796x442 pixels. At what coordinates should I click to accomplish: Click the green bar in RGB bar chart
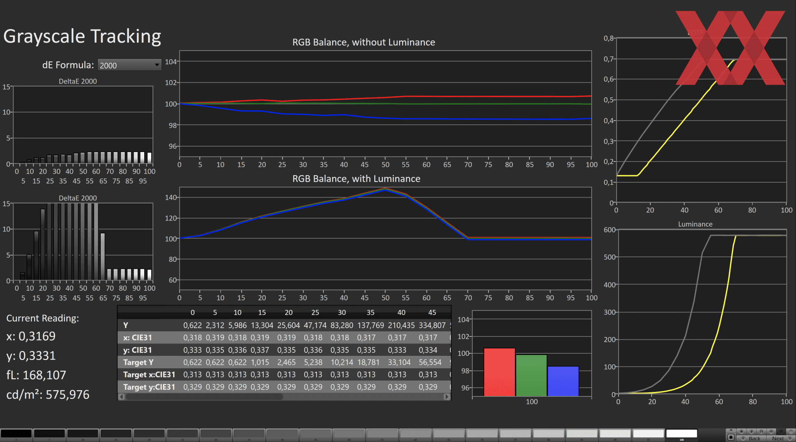click(x=531, y=375)
